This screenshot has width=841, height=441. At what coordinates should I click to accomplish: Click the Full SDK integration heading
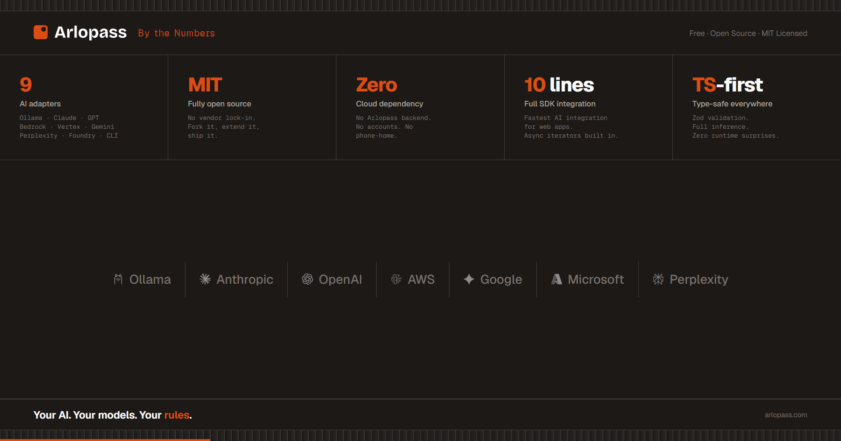click(x=560, y=104)
